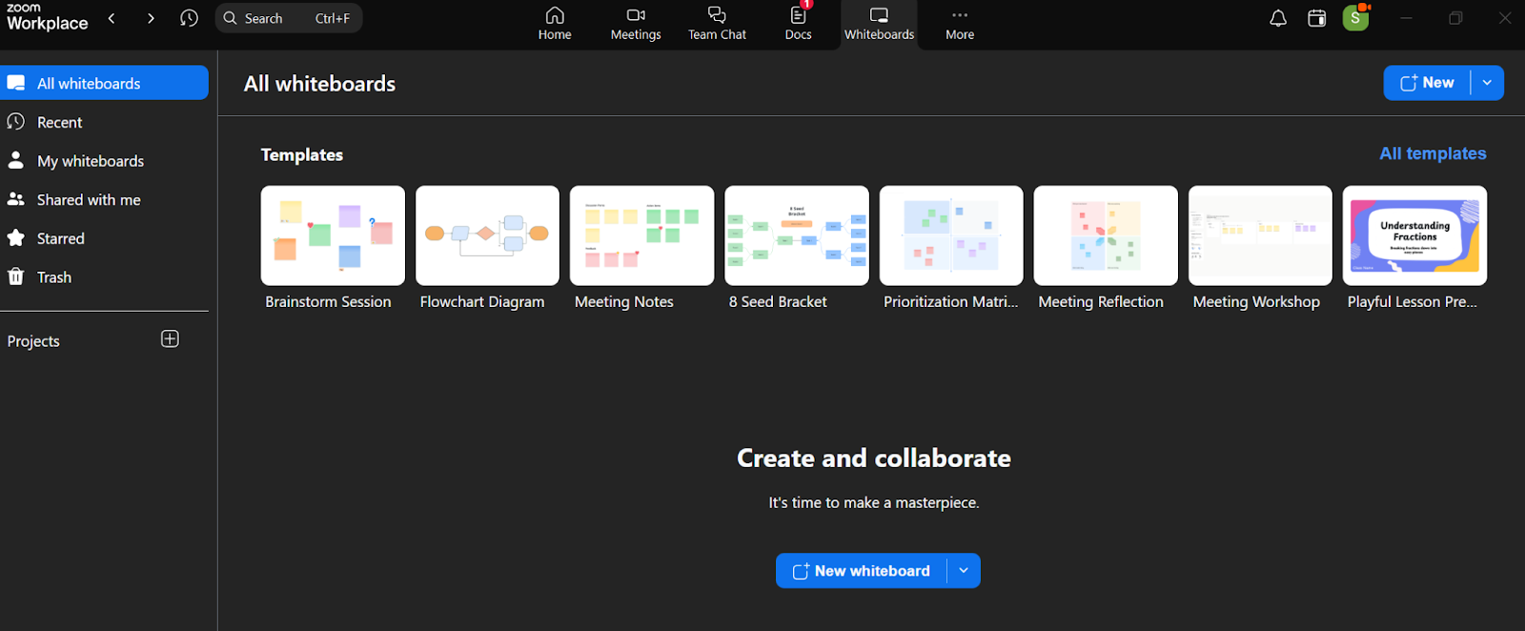Viewport: 1525px width, 631px height.
Task: Click the Search field
Action: (x=289, y=18)
